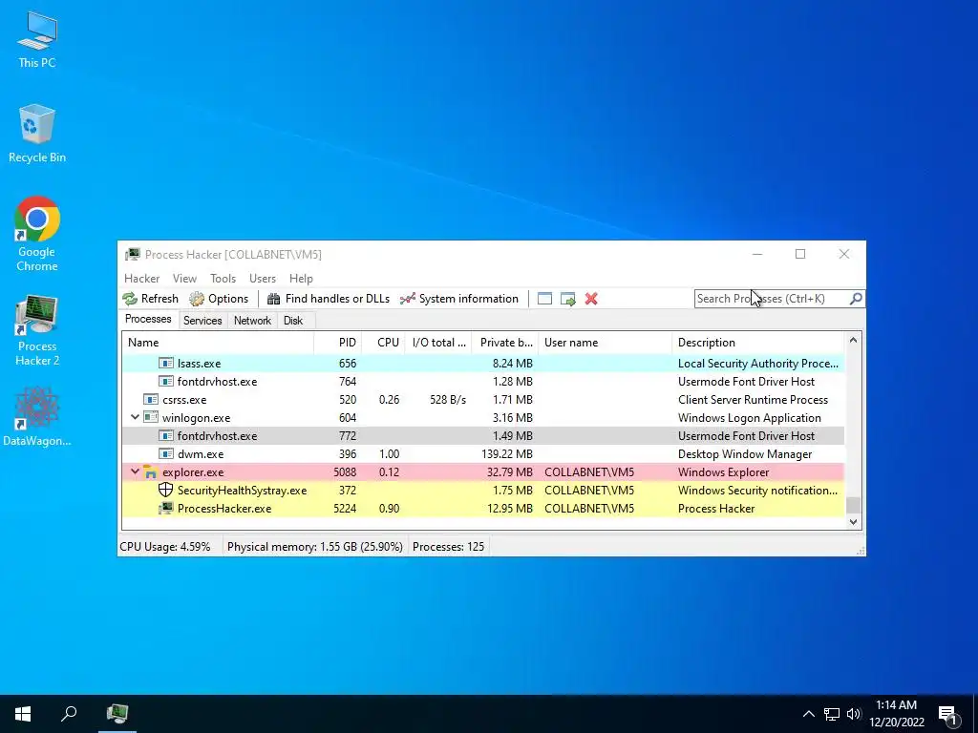Open Options from the toolbar

click(x=219, y=299)
